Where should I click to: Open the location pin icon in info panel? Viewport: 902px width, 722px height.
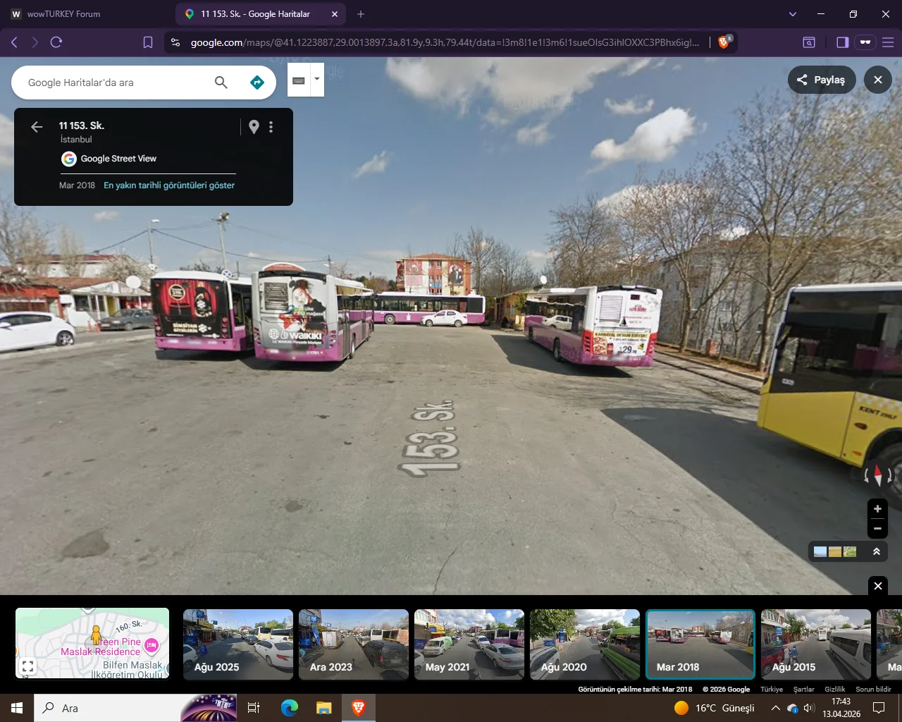point(254,127)
